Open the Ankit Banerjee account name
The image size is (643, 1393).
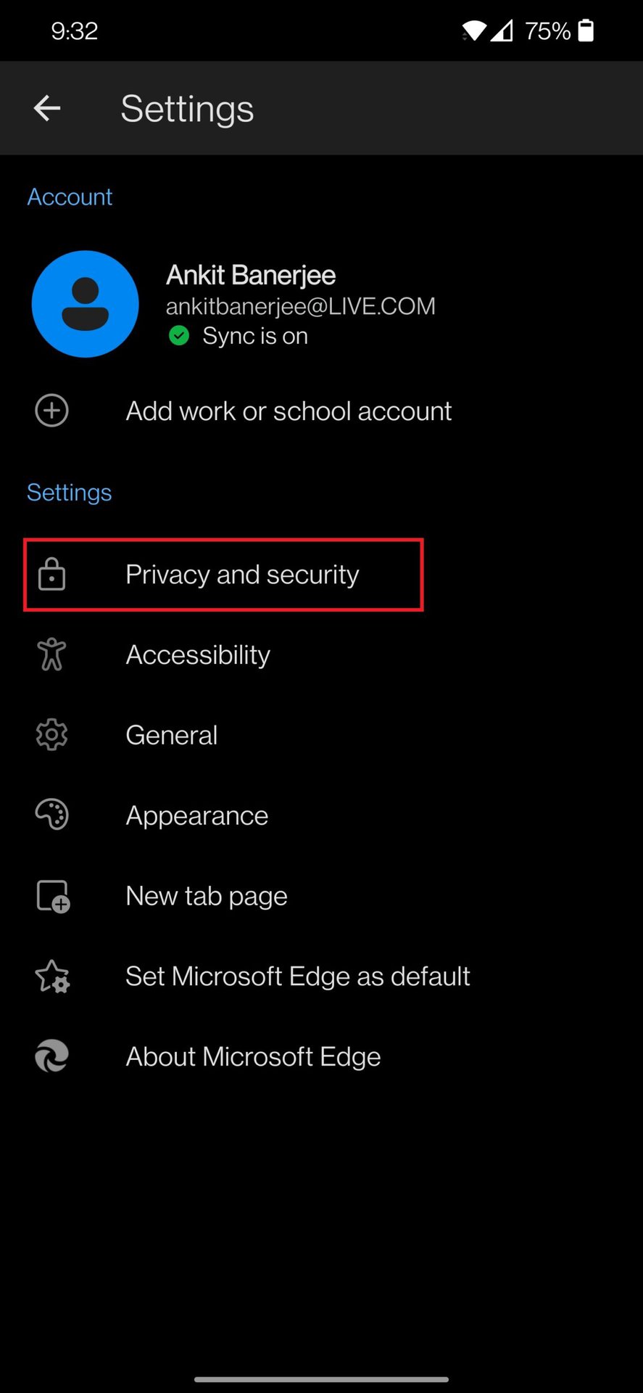pyautogui.click(x=251, y=275)
